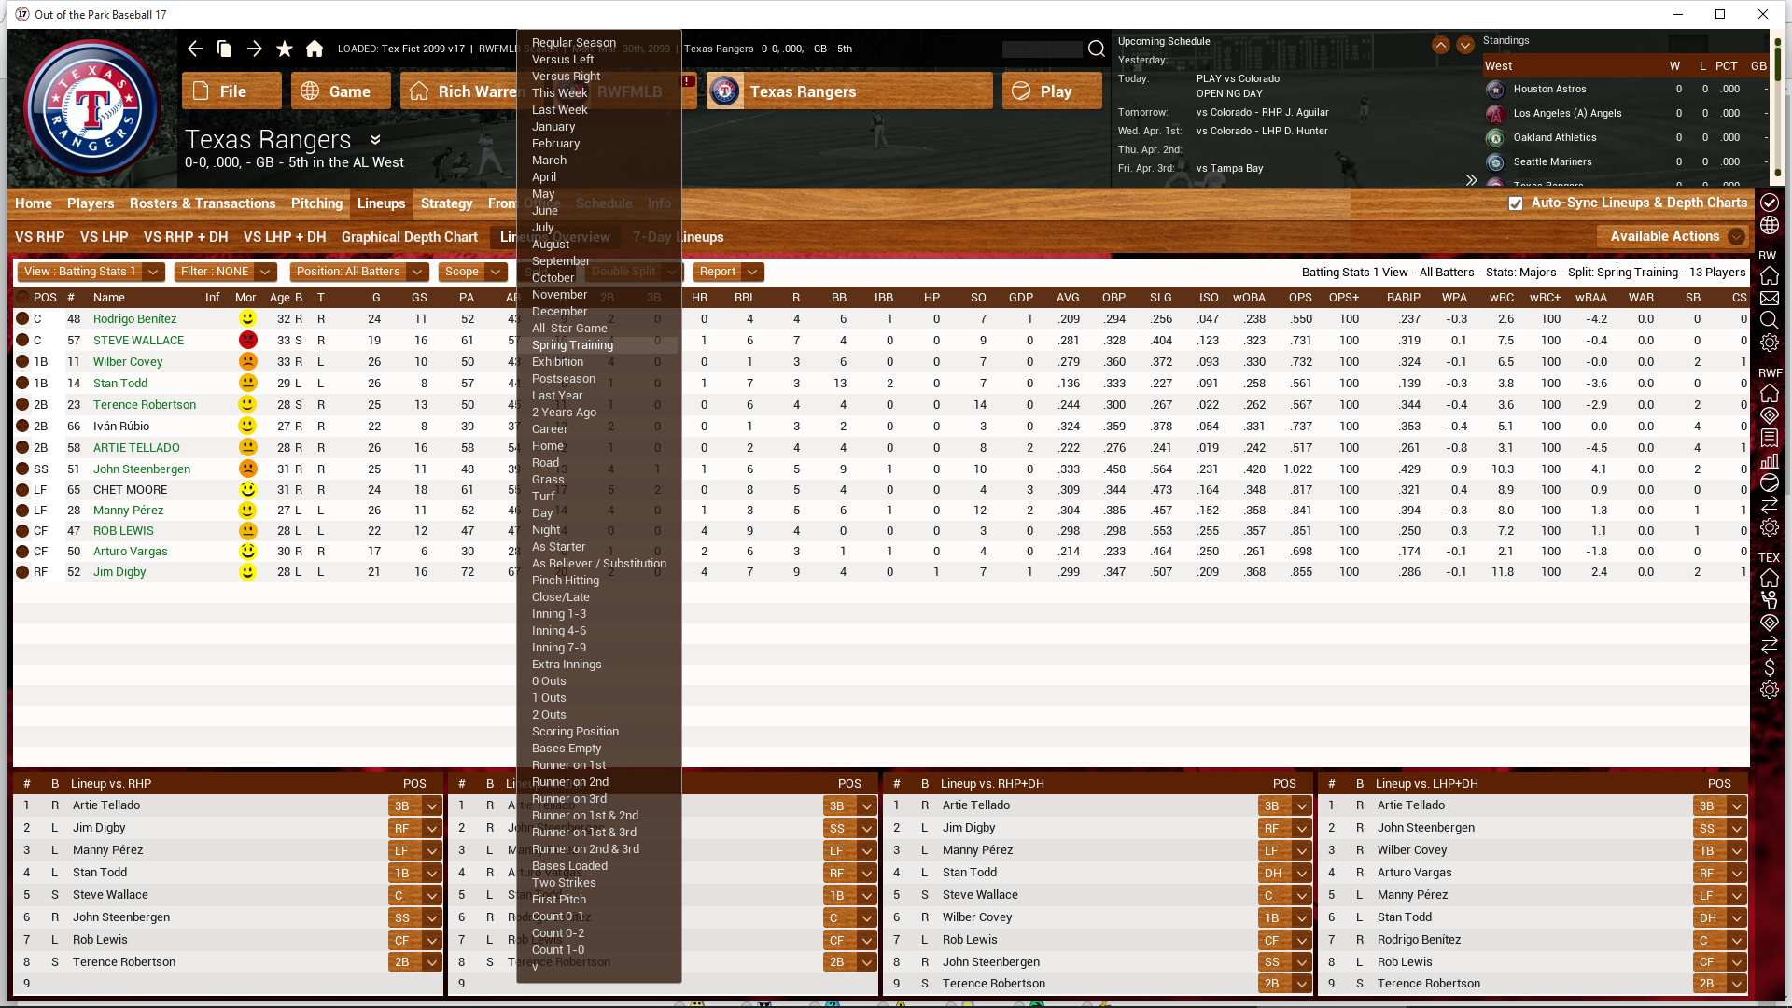Click the TEX section manager person icon
1792x1008 pixels.
tap(1769, 600)
